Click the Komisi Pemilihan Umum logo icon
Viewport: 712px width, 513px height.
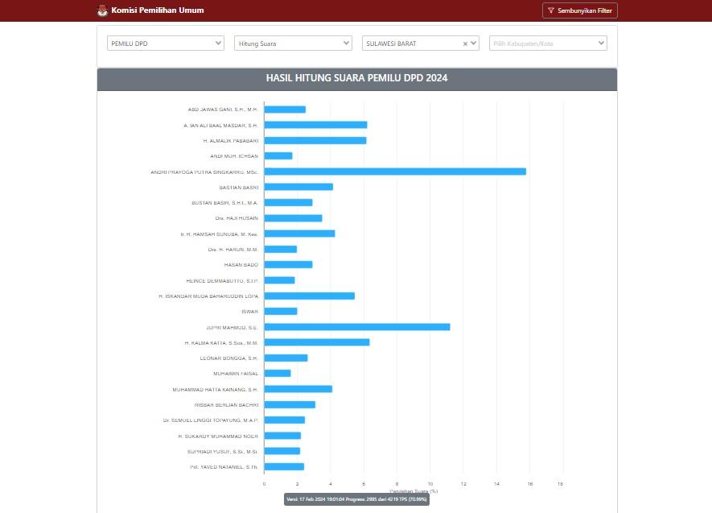pyautogui.click(x=102, y=10)
